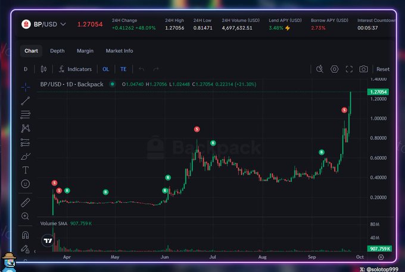
Task: Open the Indicators dialog
Action: (x=75, y=69)
